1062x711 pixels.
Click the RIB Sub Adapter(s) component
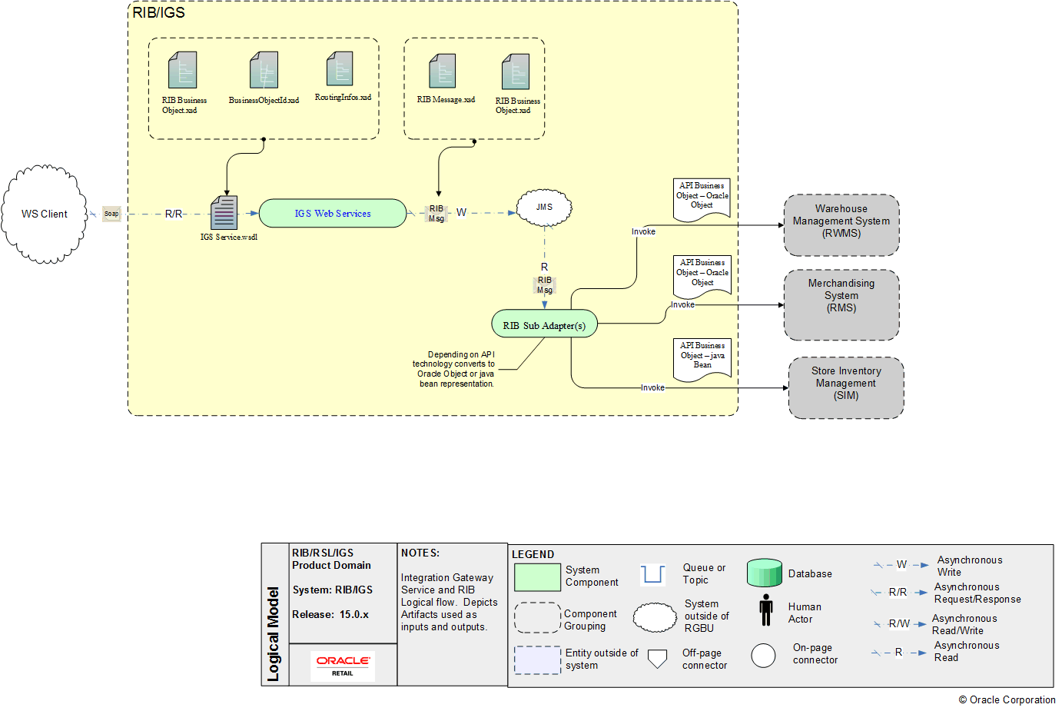point(544,324)
